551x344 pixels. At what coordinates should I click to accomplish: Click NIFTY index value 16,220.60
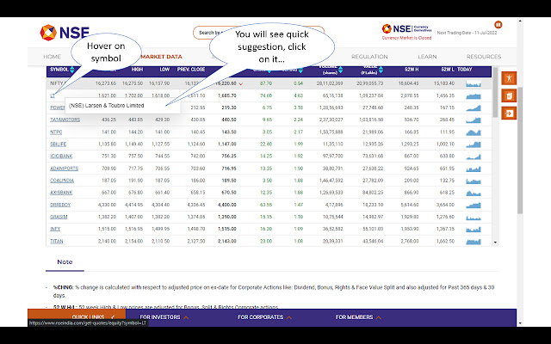point(226,84)
